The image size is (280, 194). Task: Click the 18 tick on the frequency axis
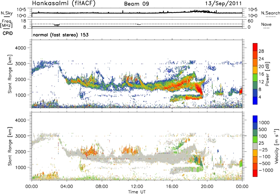tap(23, 21)
